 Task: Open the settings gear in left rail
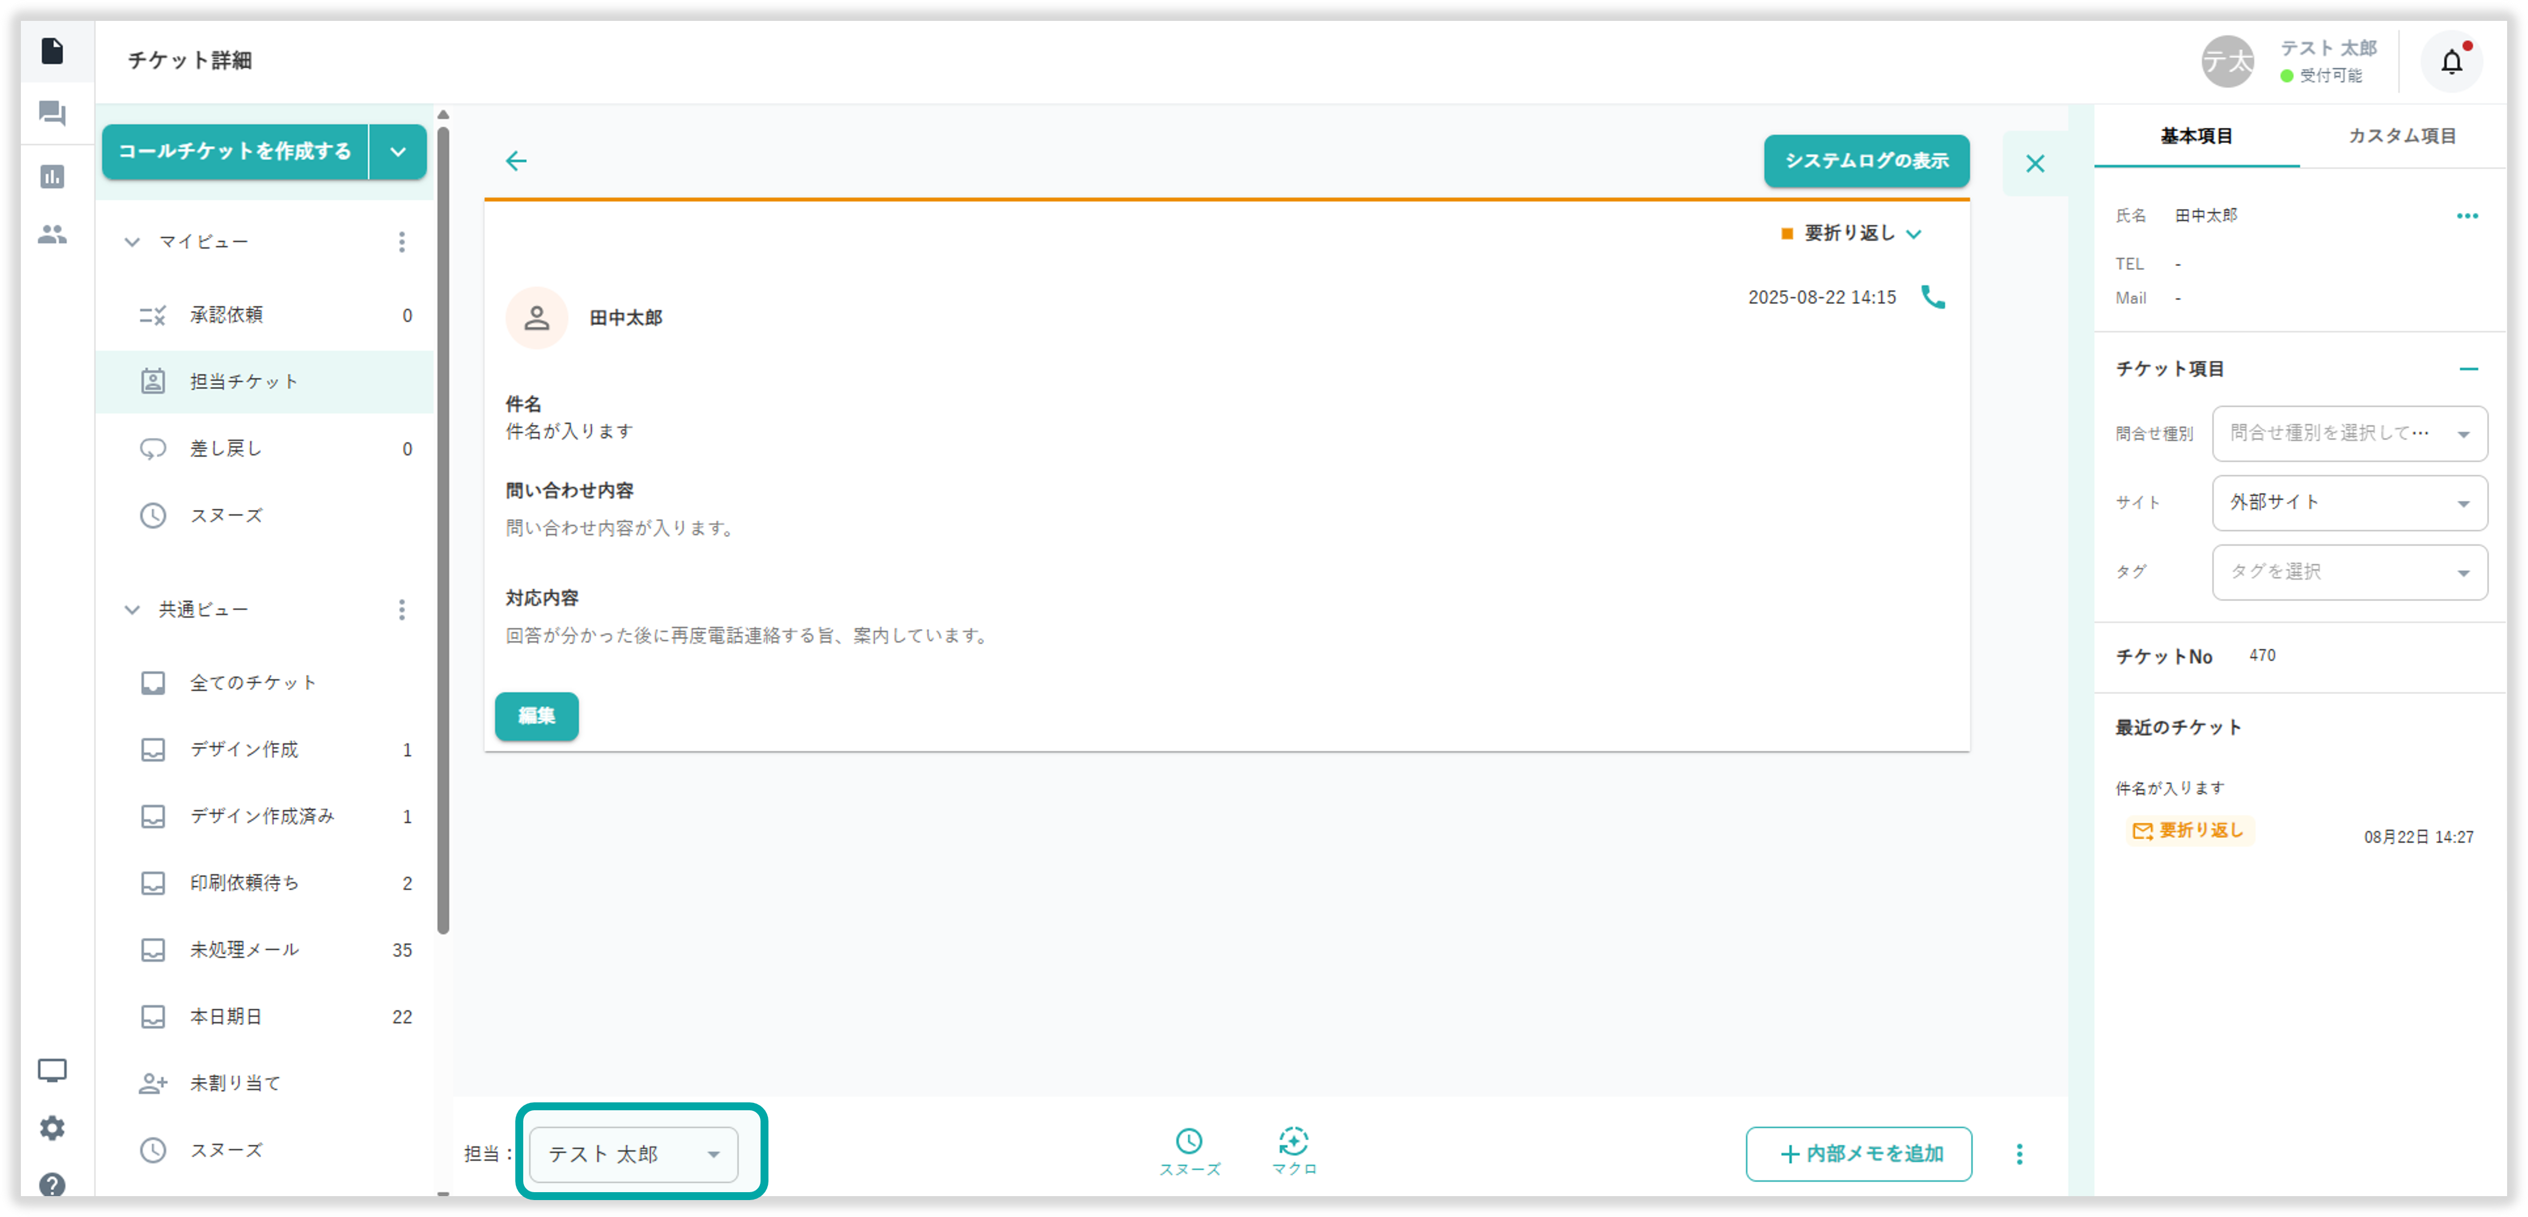coord(52,1128)
